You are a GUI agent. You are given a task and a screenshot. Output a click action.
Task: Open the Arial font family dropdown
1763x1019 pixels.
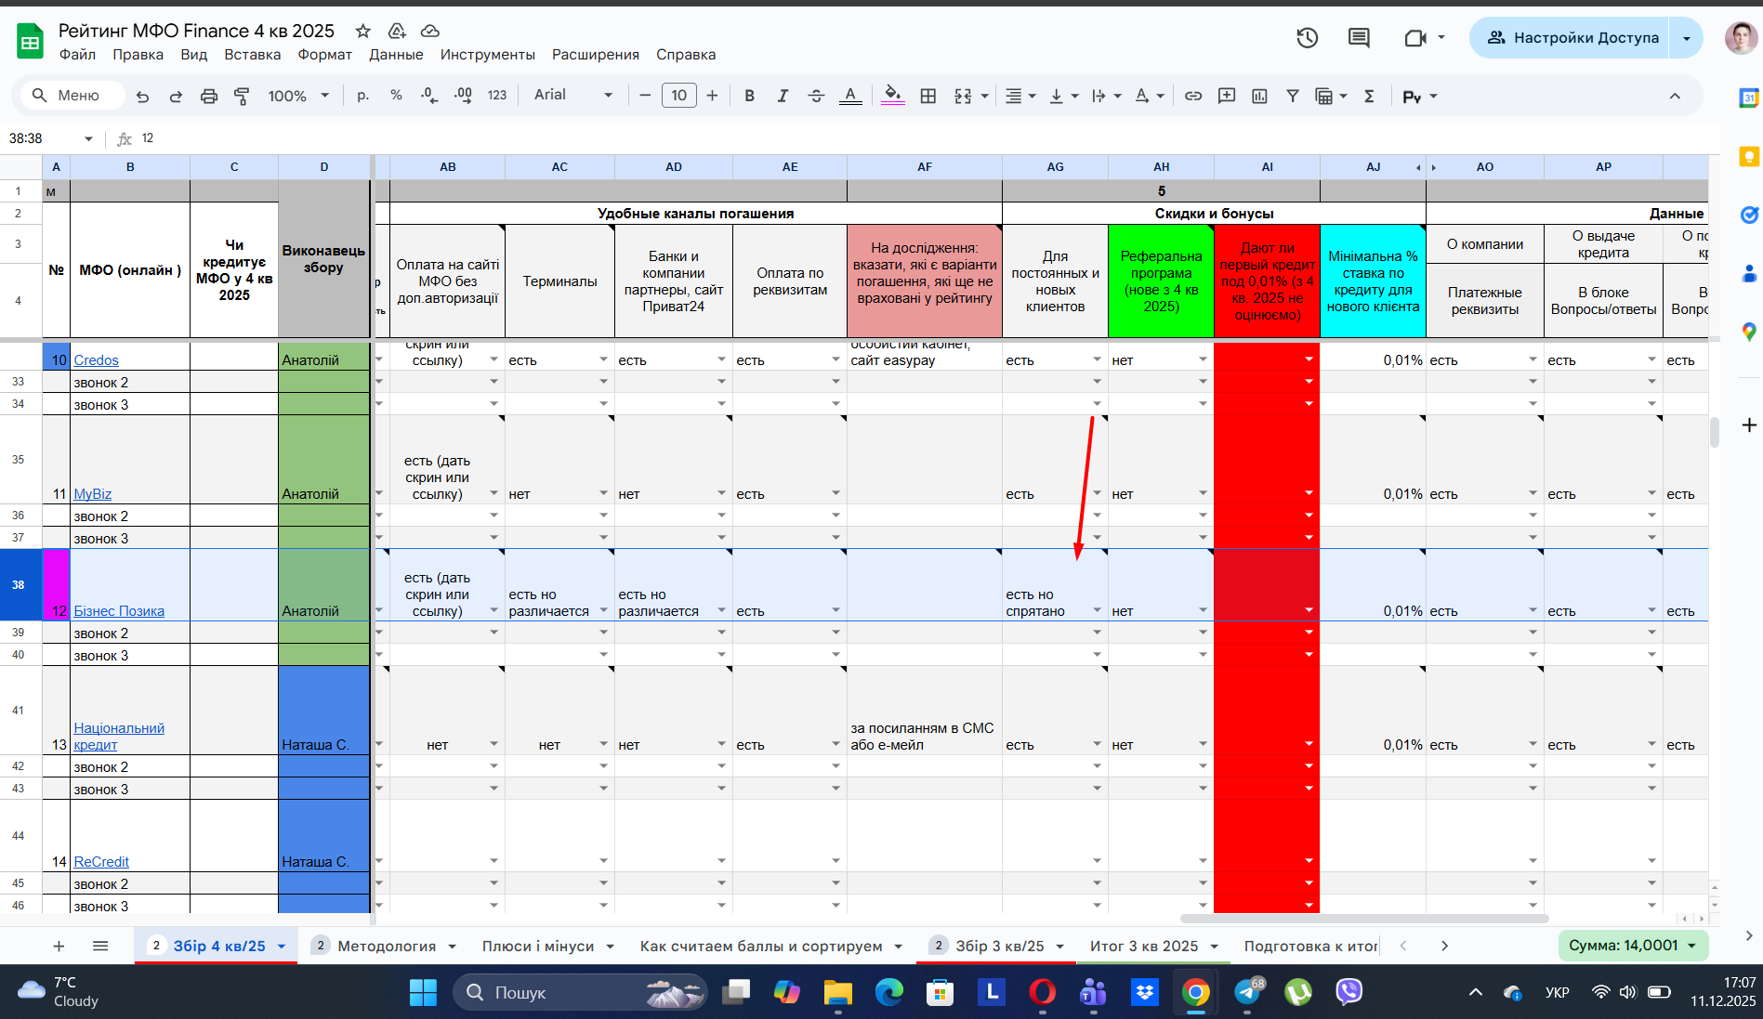[x=572, y=96]
